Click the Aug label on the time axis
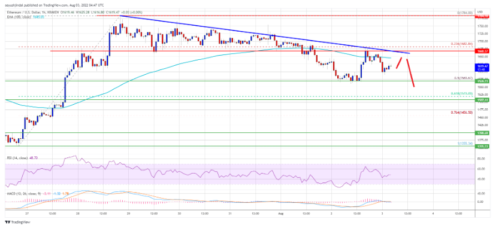The image size is (493, 225). [281, 214]
